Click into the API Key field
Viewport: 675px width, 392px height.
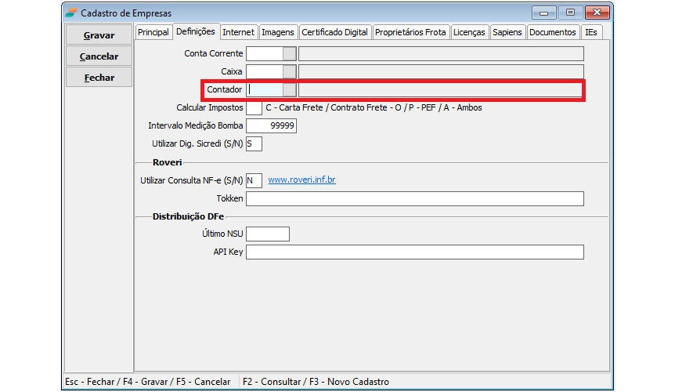[x=414, y=252]
